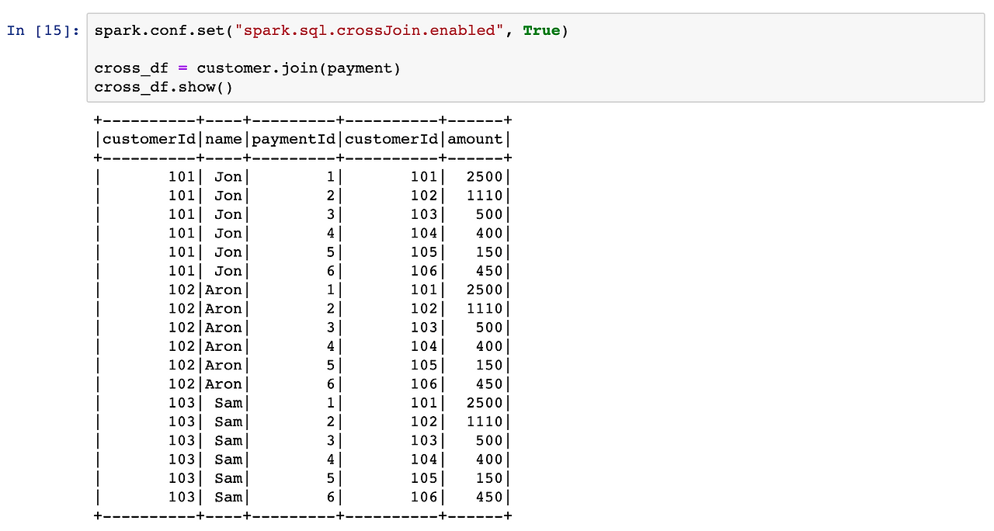This screenshot has height=531, width=994.
Task: Click the amount column header
Action: point(476,139)
